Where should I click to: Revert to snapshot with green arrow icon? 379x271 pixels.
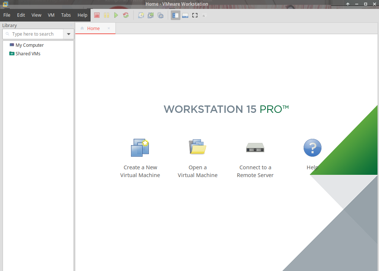[151, 16]
